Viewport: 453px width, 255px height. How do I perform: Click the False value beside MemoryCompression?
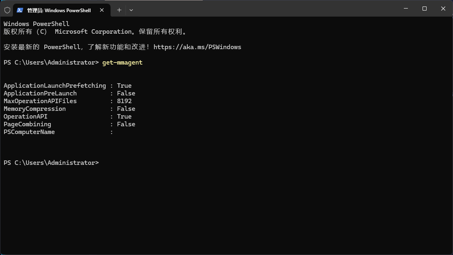point(126,108)
